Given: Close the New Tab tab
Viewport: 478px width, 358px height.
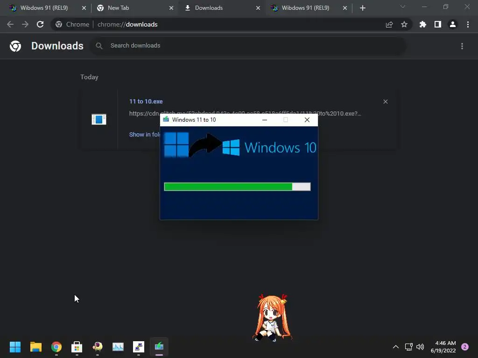Looking at the screenshot, I should pos(171,8).
